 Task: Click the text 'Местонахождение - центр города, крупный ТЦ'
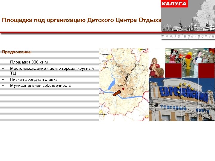52,71
